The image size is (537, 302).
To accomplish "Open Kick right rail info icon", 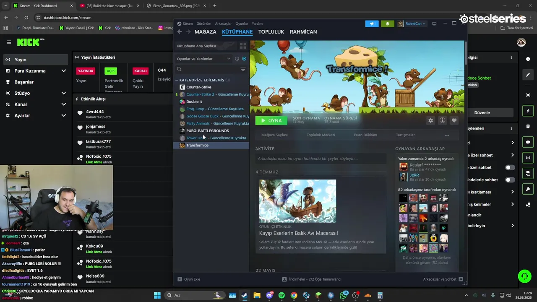I will click(528, 59).
